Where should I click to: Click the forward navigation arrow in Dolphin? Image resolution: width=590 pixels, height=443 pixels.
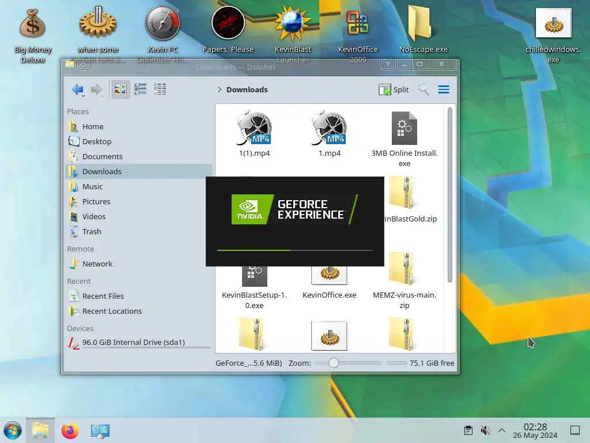point(96,89)
